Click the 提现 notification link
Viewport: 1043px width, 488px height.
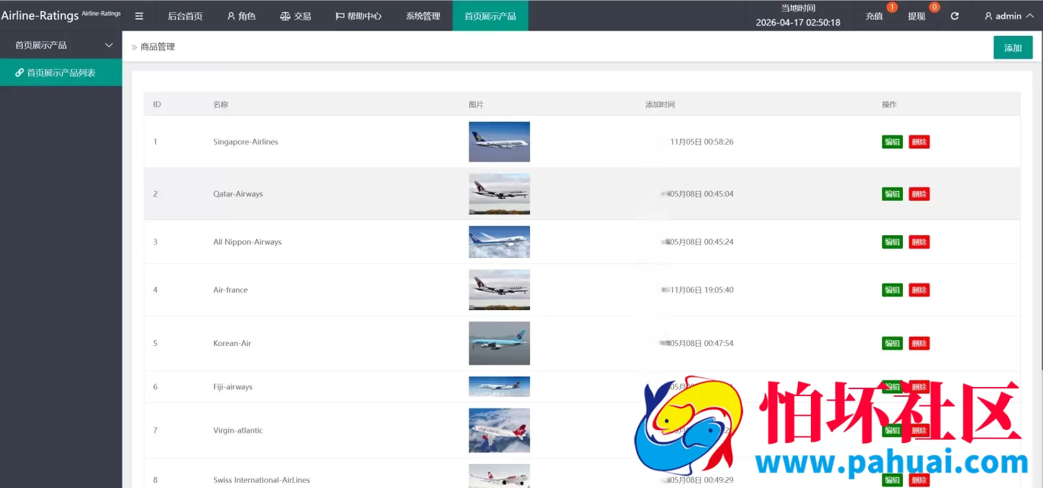(917, 16)
